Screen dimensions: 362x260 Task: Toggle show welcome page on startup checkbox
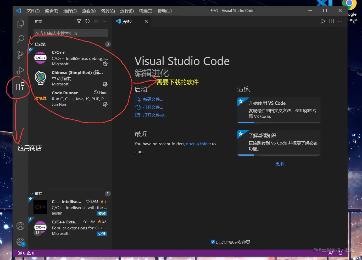[213, 242]
